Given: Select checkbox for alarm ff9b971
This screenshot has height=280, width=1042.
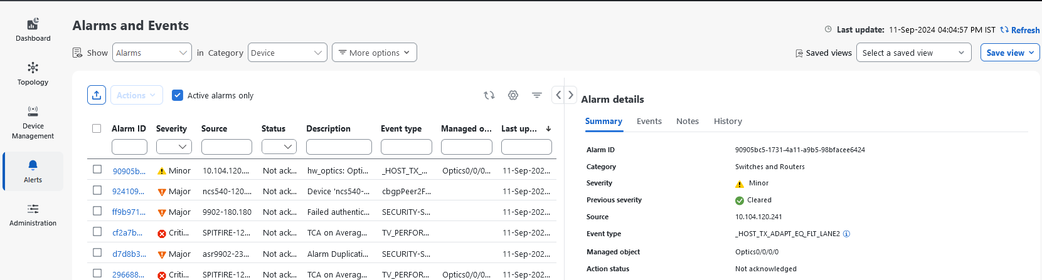Looking at the screenshot, I should tap(97, 210).
